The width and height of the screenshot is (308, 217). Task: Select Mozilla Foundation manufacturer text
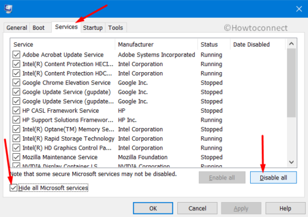tap(143, 157)
